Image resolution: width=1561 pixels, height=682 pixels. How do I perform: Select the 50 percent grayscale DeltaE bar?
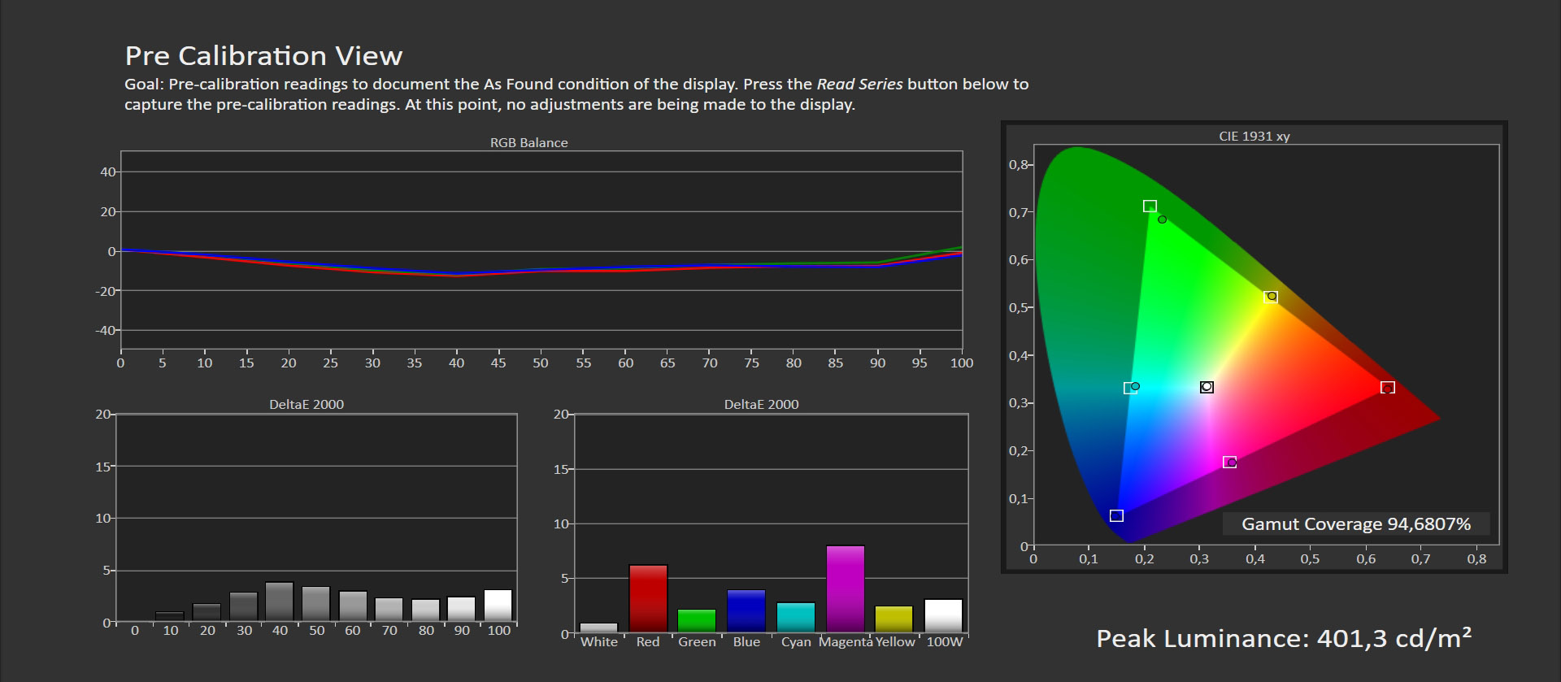coord(316,604)
